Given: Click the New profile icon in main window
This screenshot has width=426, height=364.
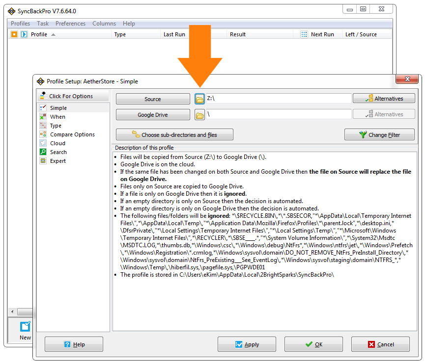Looking at the screenshot, I should click(x=25, y=327).
